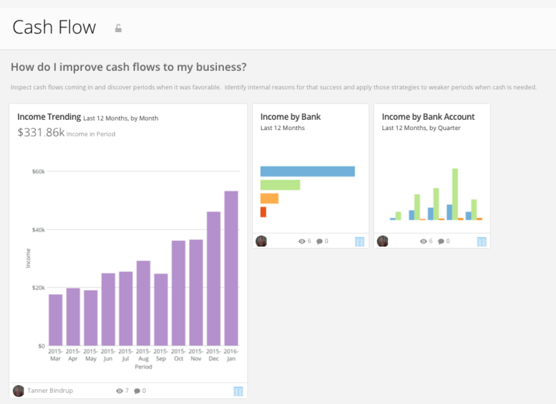Open the data table view on Income by Bank card

359,241
